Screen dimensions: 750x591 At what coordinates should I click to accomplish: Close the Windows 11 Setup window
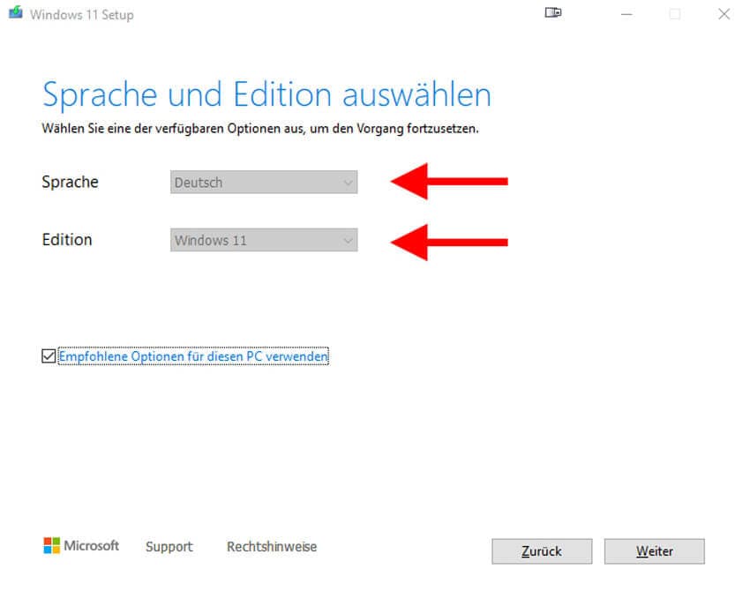(724, 14)
